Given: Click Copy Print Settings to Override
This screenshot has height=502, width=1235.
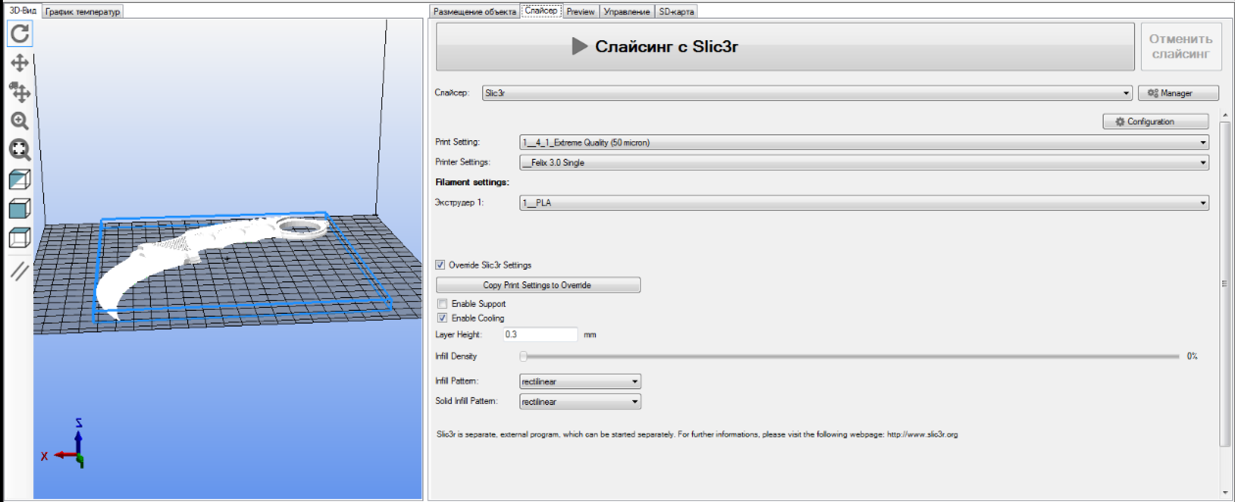Looking at the screenshot, I should tap(538, 285).
